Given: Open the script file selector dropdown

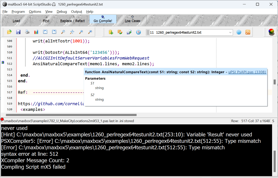Looking at the screenshot, I should pyautogui.click(x=230, y=33).
